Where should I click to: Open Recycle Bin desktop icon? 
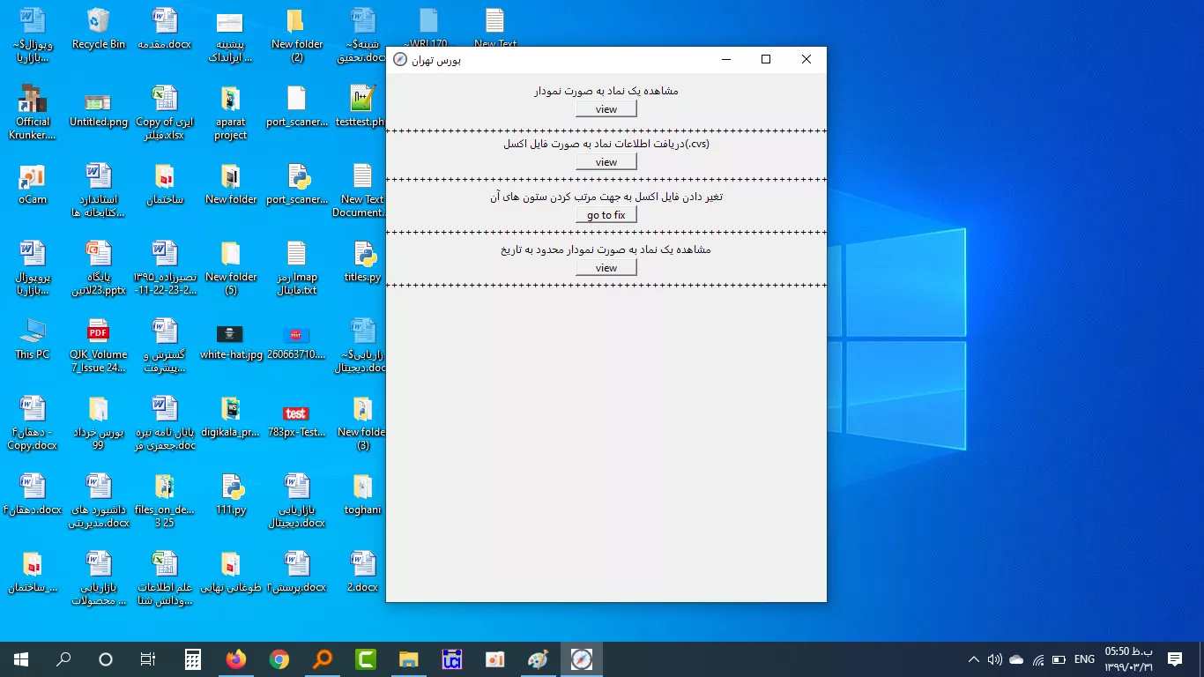point(99,29)
